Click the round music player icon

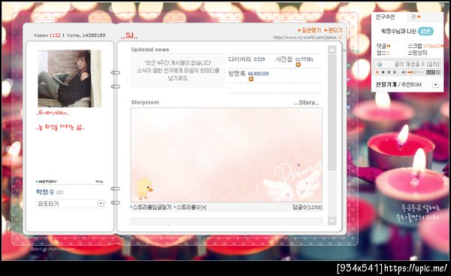379,64
